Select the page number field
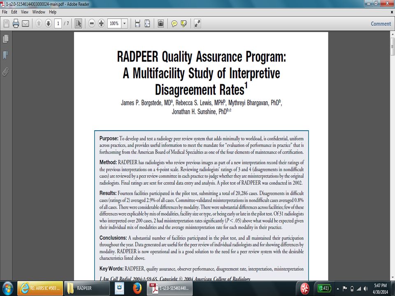 [58, 24]
